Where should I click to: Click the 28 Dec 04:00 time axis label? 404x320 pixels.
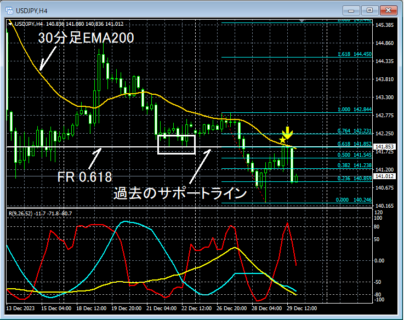point(266,308)
